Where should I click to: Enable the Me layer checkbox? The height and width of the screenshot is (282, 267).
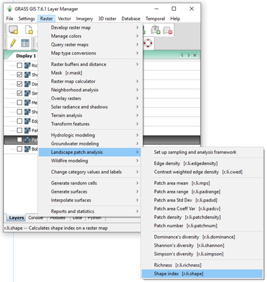[20, 102]
